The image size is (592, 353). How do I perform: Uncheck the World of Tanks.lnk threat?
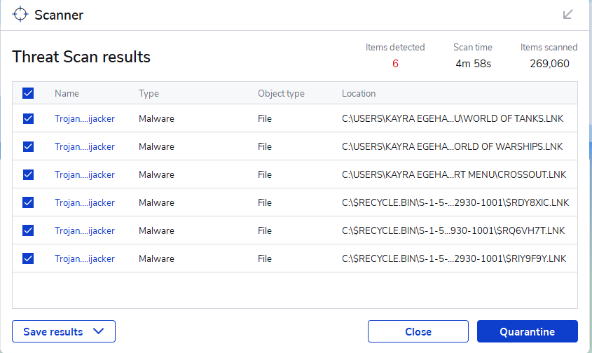(x=28, y=118)
